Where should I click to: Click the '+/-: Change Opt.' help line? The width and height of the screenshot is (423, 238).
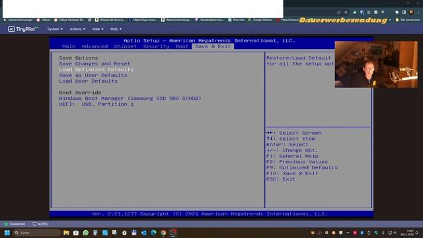pyautogui.click(x=292, y=150)
